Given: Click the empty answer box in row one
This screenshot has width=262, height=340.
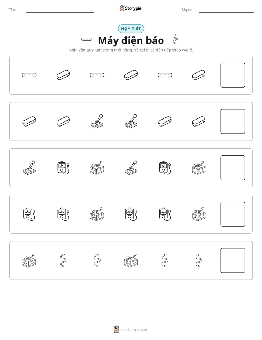Looking at the screenshot, I should (x=233, y=75).
